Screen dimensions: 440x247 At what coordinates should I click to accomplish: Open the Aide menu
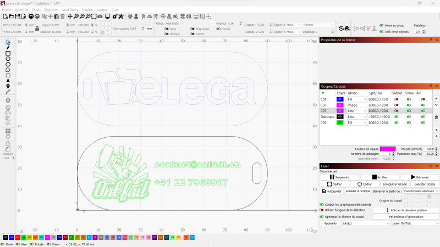[x=115, y=10]
